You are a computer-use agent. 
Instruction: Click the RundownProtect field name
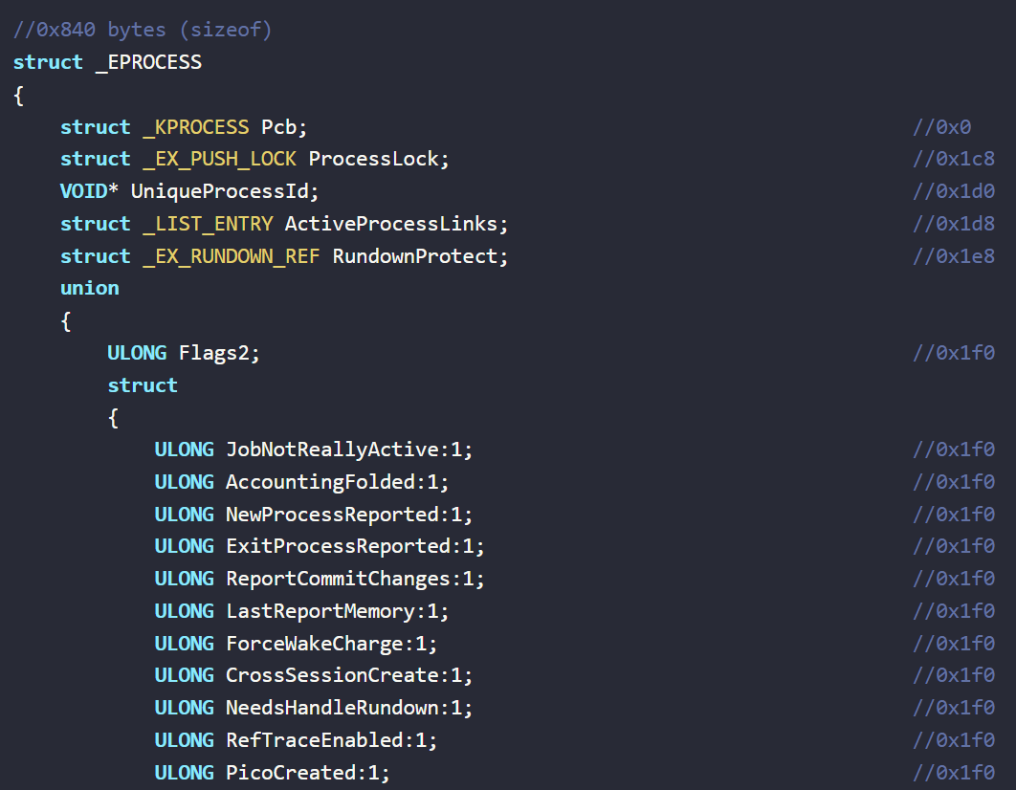(414, 256)
